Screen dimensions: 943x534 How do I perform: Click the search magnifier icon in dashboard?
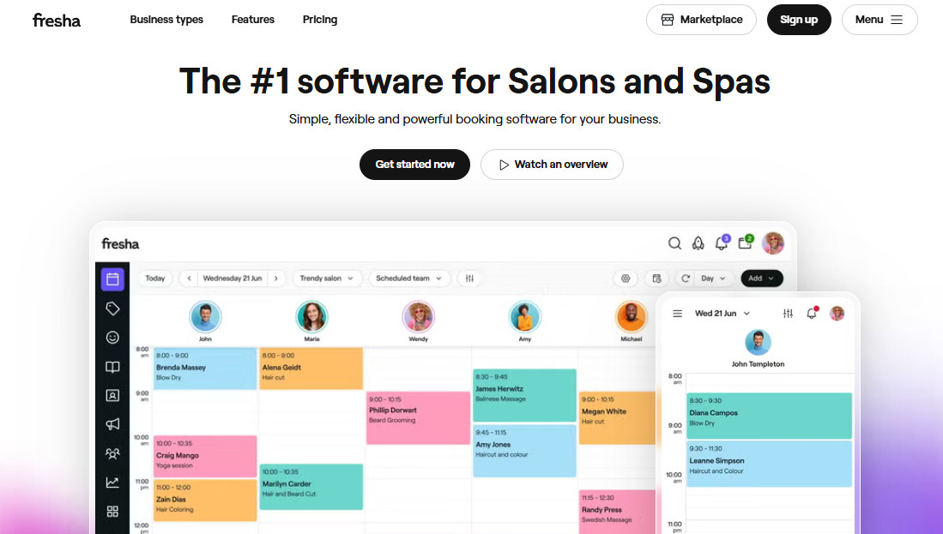click(x=674, y=243)
